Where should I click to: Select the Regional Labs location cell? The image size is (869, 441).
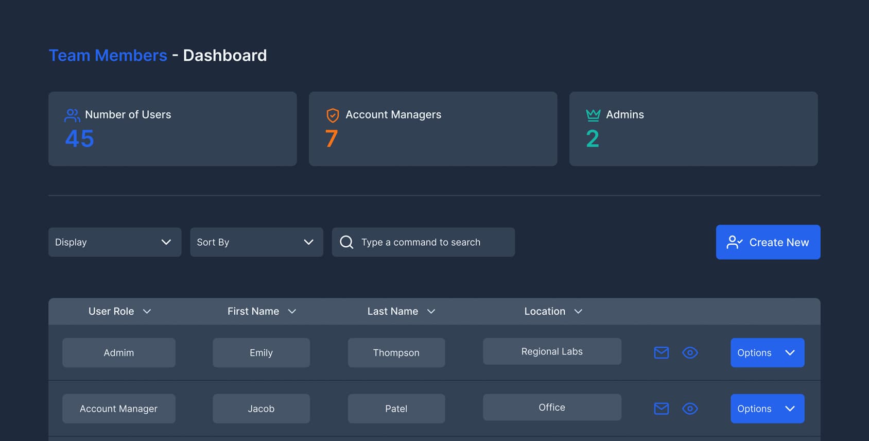552,351
